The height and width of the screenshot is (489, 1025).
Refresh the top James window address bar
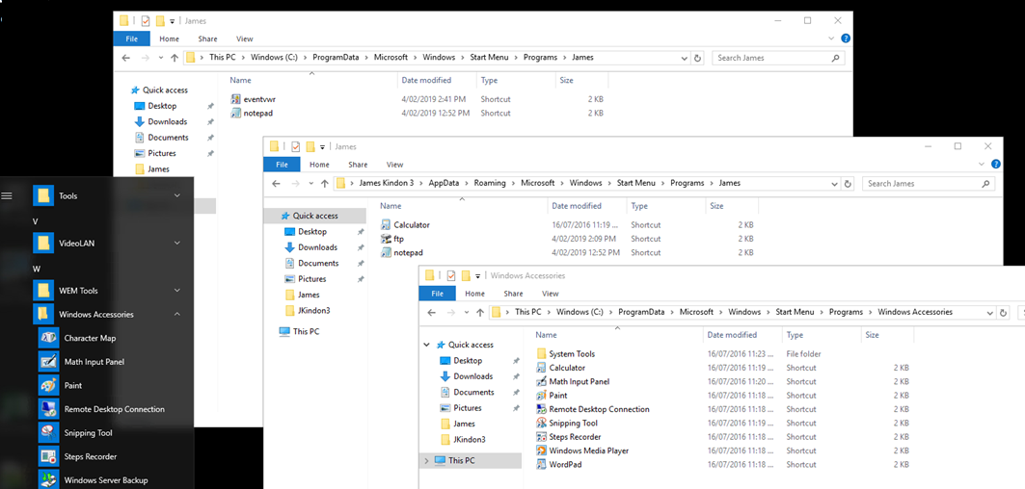pos(697,58)
